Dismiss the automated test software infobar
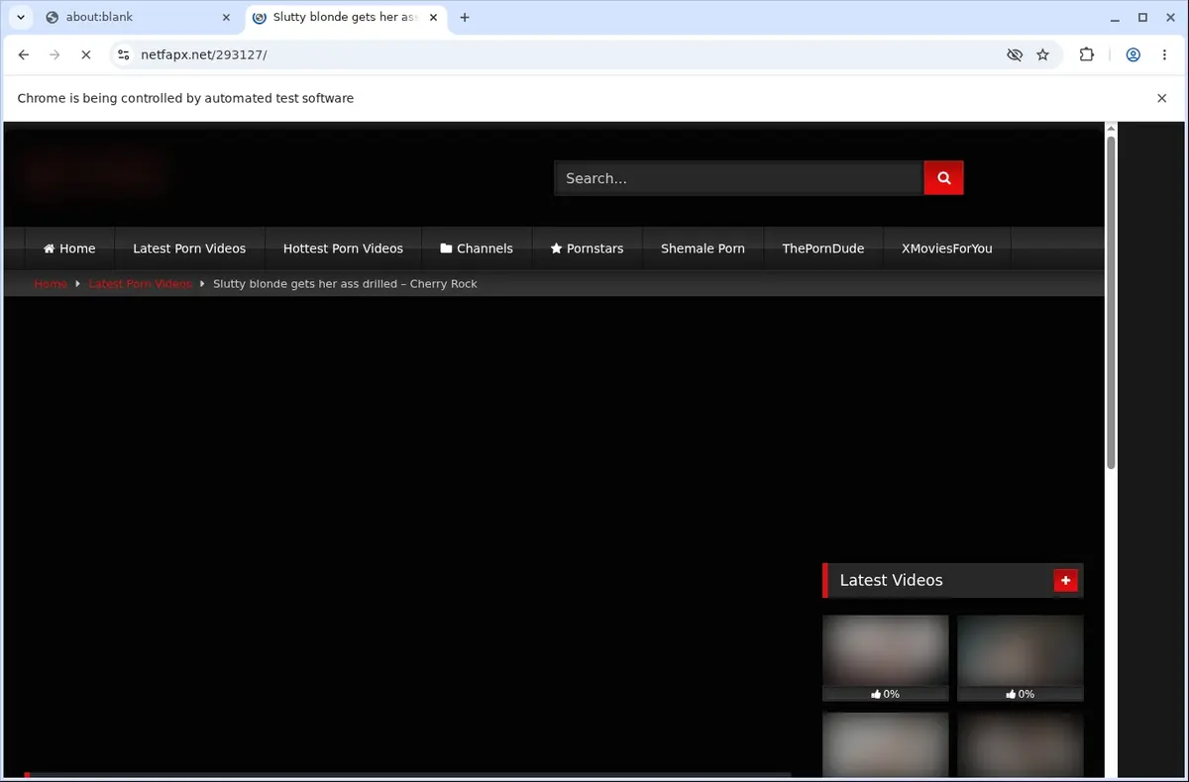 pyautogui.click(x=1161, y=98)
